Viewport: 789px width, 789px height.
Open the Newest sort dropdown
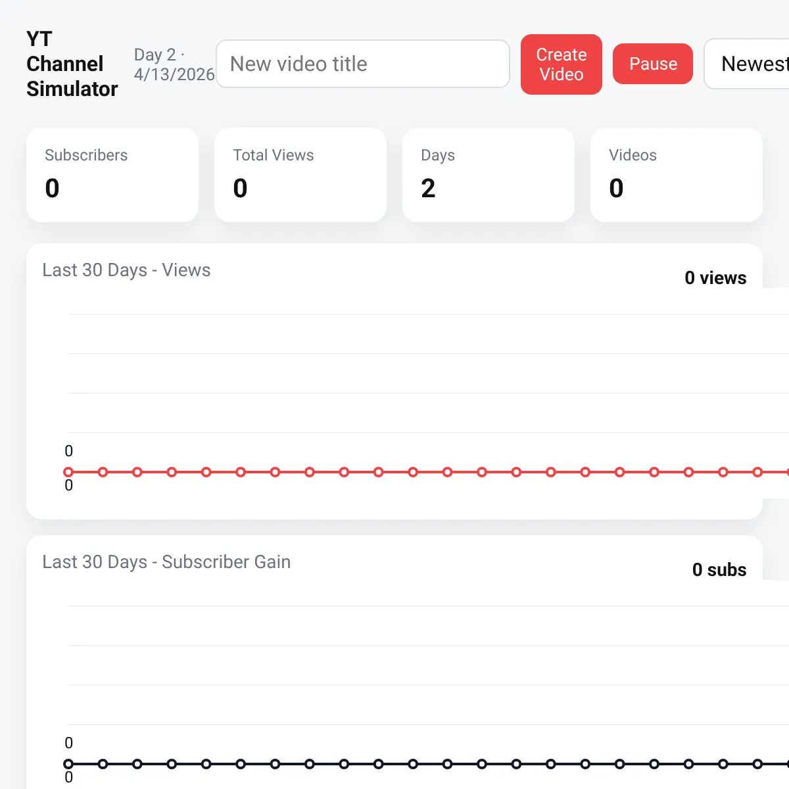pos(747,64)
